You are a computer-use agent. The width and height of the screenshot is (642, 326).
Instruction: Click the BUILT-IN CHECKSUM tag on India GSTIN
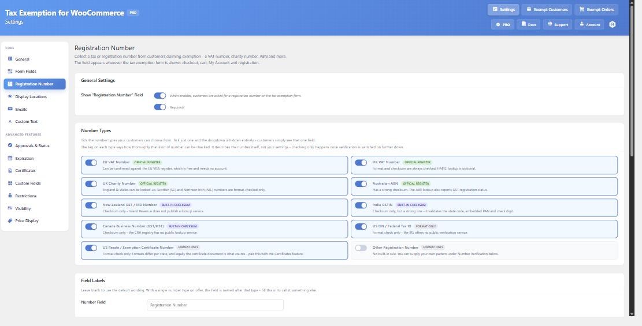pos(411,205)
